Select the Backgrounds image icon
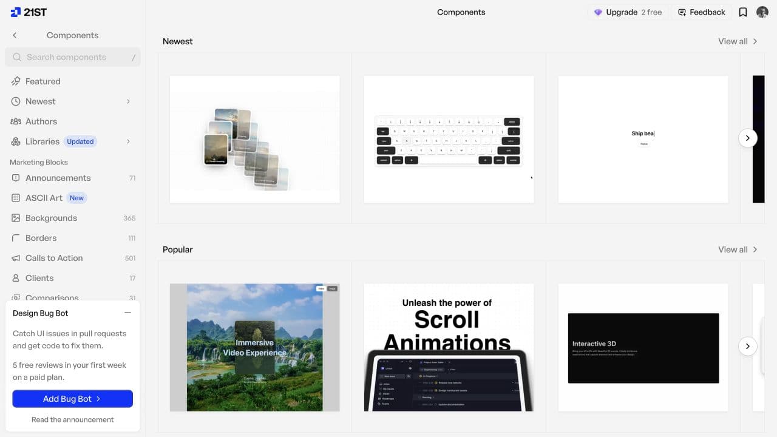The height and width of the screenshot is (437, 777). [x=16, y=218]
